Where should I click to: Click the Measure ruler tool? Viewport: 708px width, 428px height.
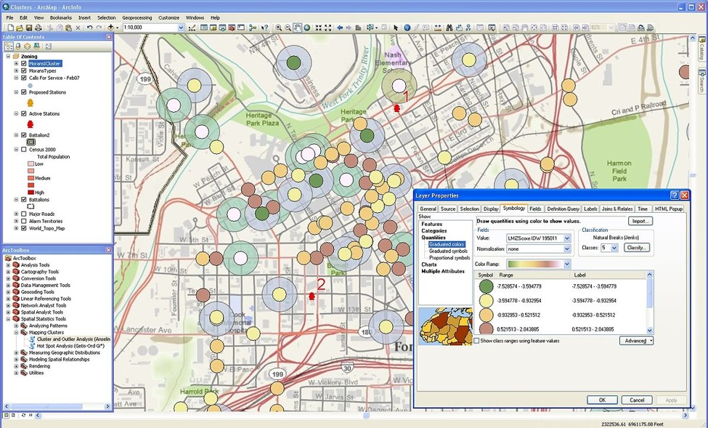438,28
